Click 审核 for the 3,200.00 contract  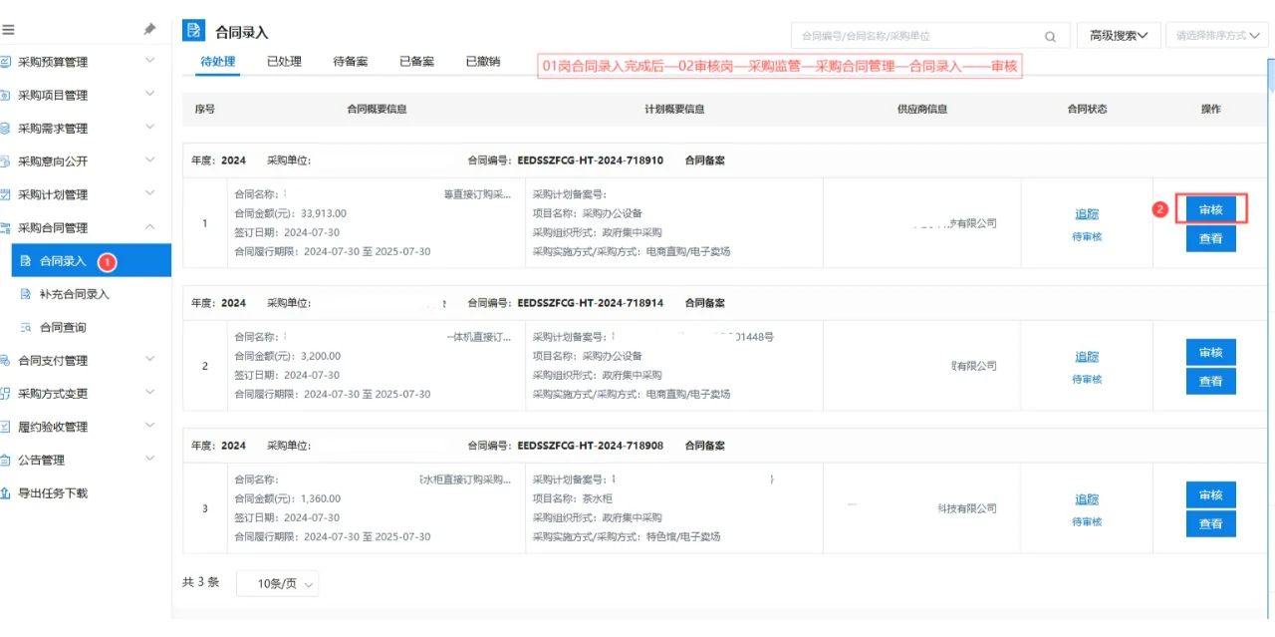(x=1210, y=352)
